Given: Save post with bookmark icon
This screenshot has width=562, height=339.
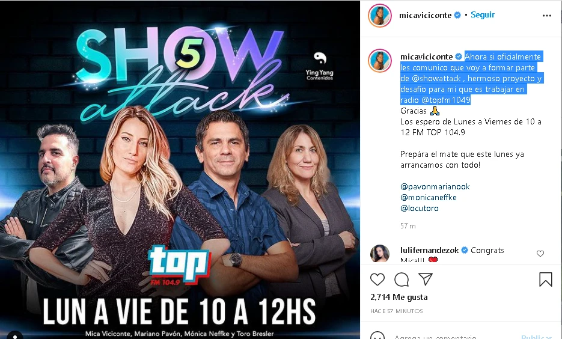Looking at the screenshot, I should 546,279.
